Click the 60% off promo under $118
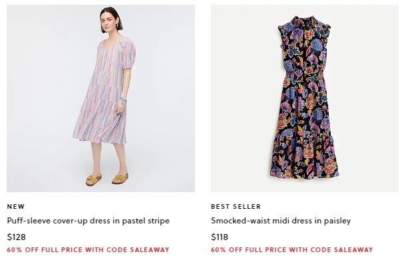Screen dimensions: 400x262 coord(292,250)
